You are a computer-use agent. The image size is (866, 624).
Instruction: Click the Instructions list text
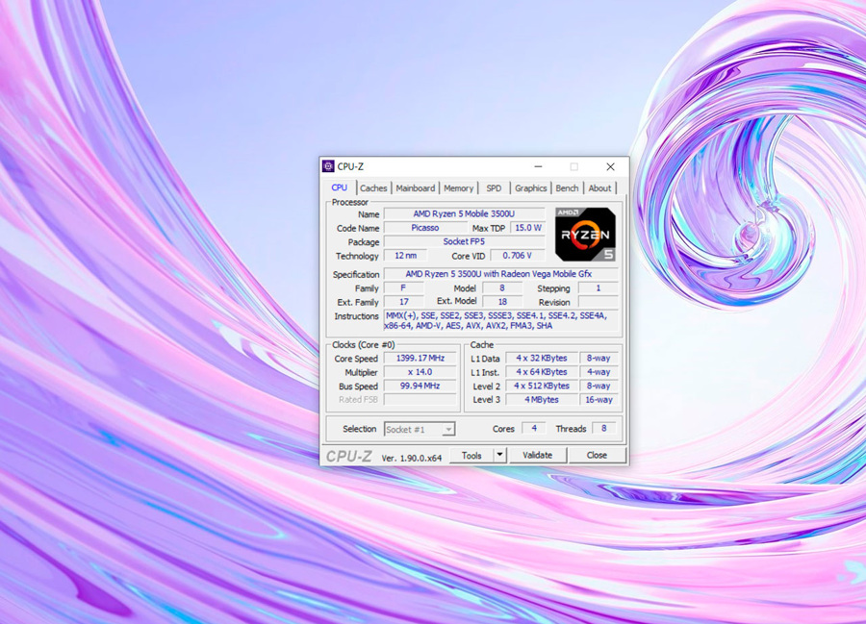pyautogui.click(x=501, y=320)
